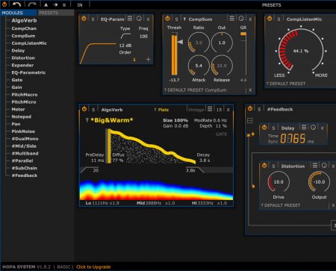The height and width of the screenshot is (271, 336).
Task: Solo the EQ-Param module
Action: 93,19
